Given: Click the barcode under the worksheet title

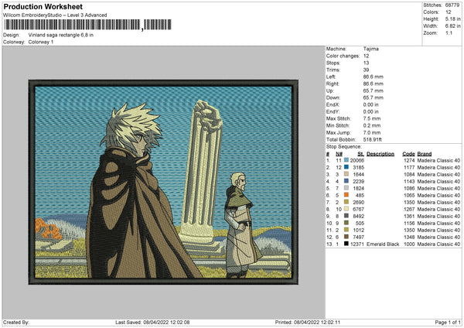Looking at the screenshot, I should pyautogui.click(x=87, y=25).
